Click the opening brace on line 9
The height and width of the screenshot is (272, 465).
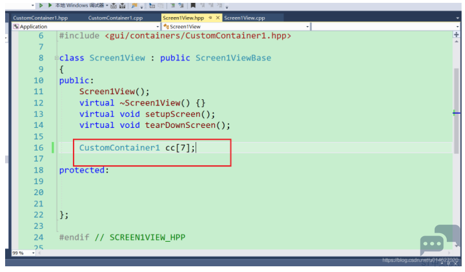click(x=62, y=69)
